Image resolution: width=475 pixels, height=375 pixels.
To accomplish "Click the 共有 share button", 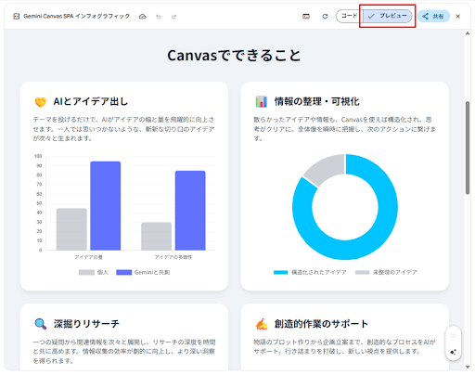I will coord(433,17).
